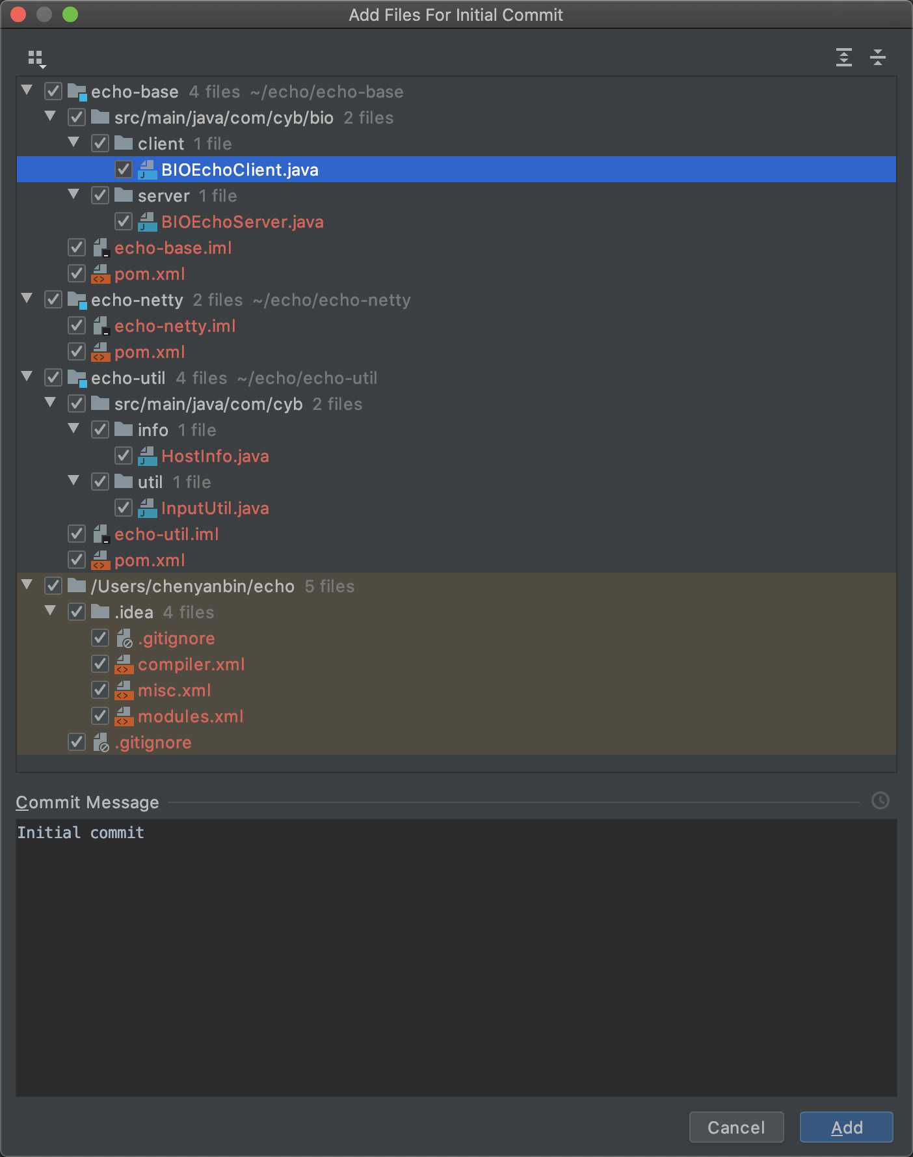The image size is (913, 1157).
Task: Uncheck the misc.xml checkbox
Action: (100, 690)
